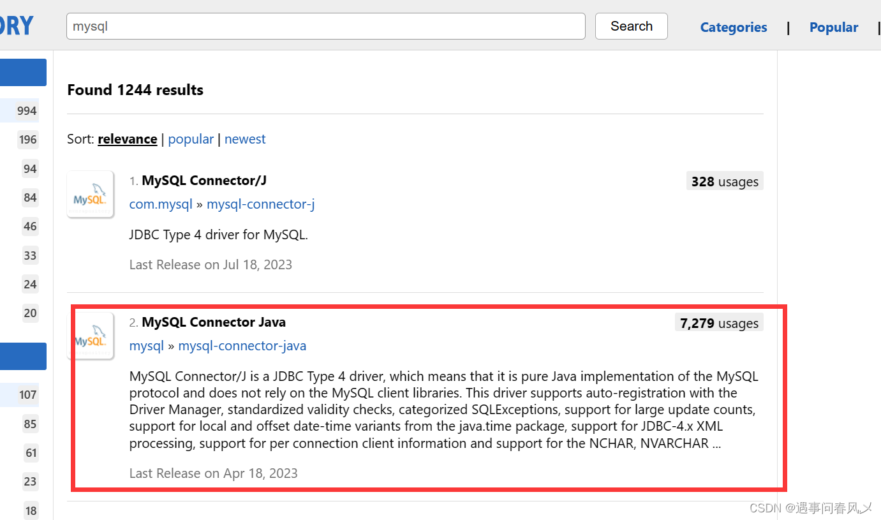The image size is (881, 520).
Task: Open the MySQL Connector/J result title
Action: [204, 181]
